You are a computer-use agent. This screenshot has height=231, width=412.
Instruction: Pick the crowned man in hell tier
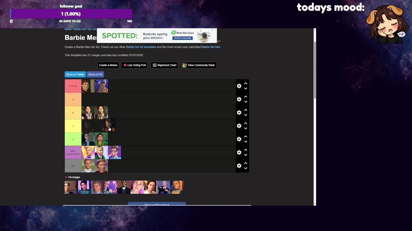click(x=101, y=166)
